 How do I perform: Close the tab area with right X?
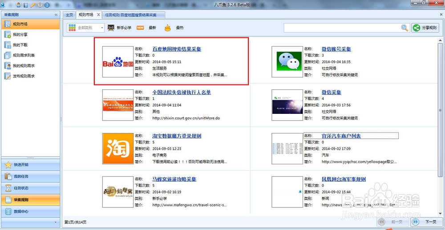(441, 15)
